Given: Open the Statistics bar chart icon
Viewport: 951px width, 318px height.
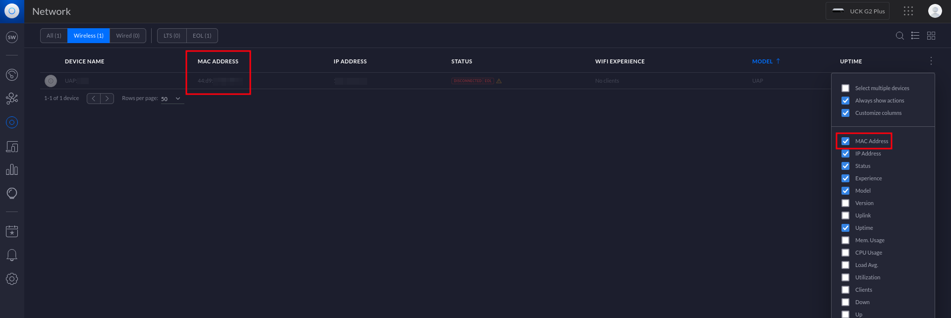Looking at the screenshot, I should (12, 170).
